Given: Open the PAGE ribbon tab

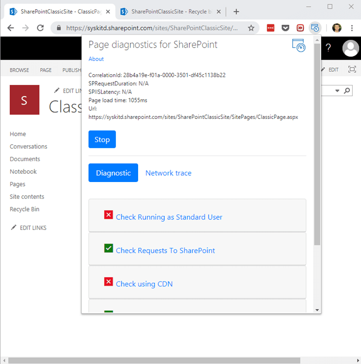Looking at the screenshot, I should coord(46,70).
